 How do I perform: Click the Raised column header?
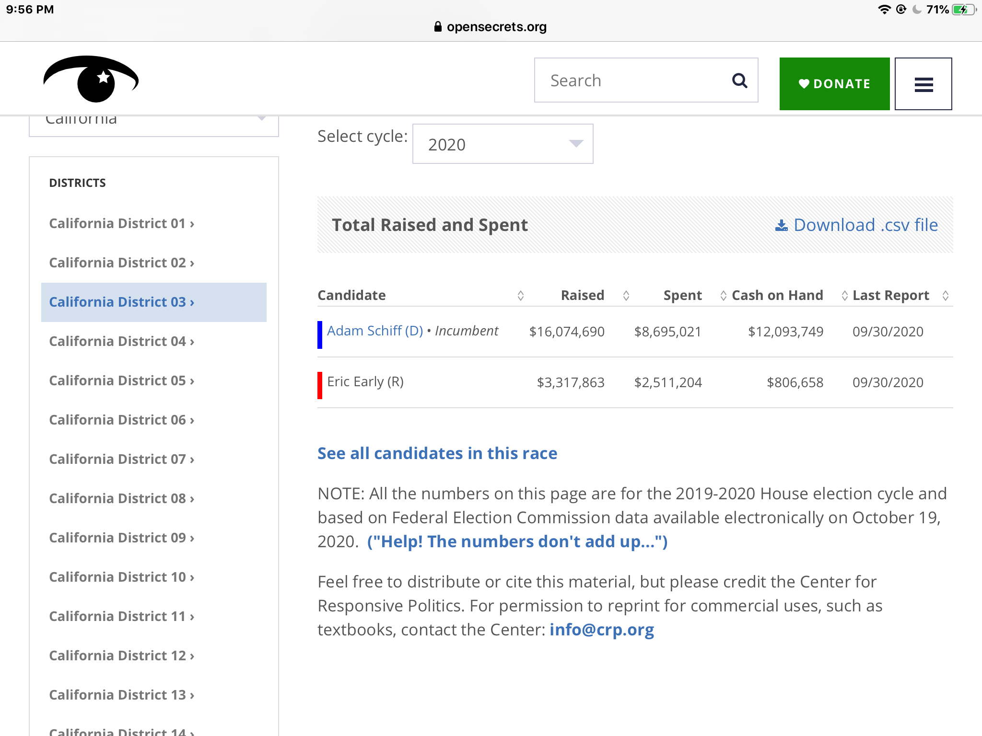click(x=583, y=296)
